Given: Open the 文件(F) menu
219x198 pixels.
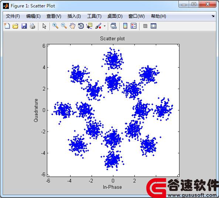Looking at the screenshot, I should [x=13, y=16].
